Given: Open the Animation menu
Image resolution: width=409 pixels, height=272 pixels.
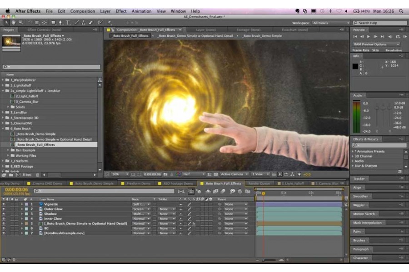Looking at the screenshot, I should tap(141, 11).
